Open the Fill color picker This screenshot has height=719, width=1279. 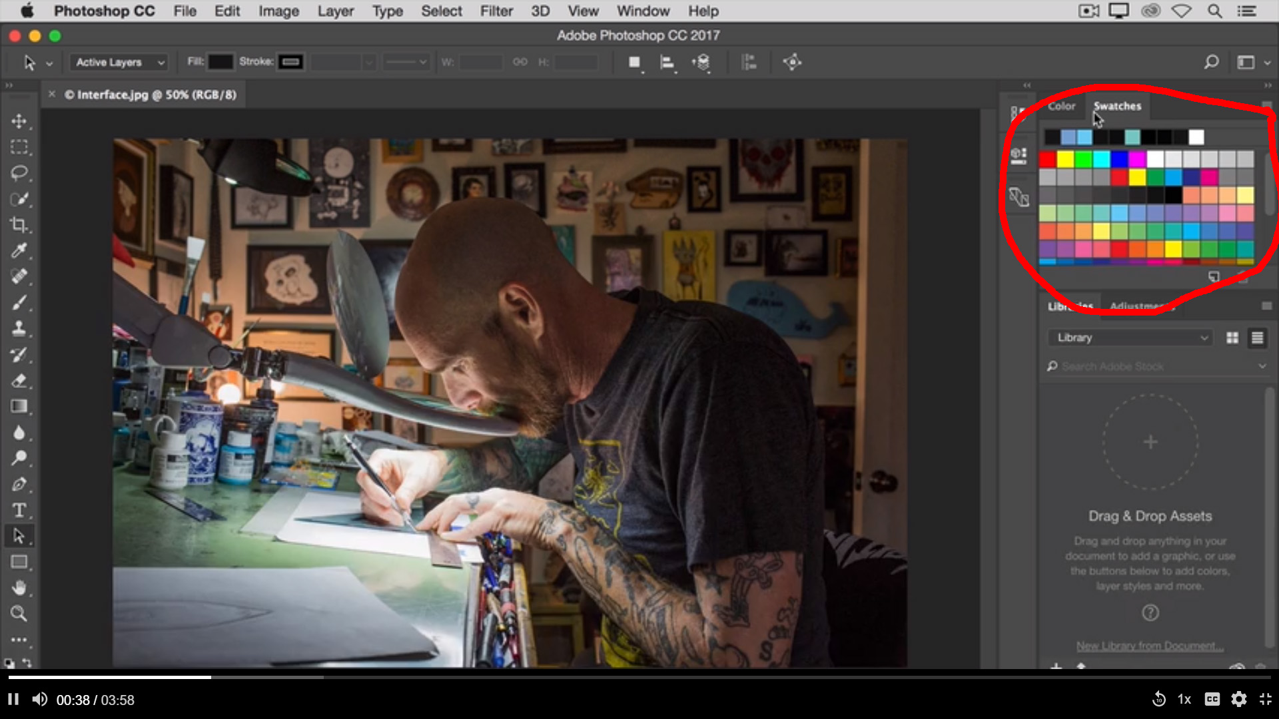221,61
